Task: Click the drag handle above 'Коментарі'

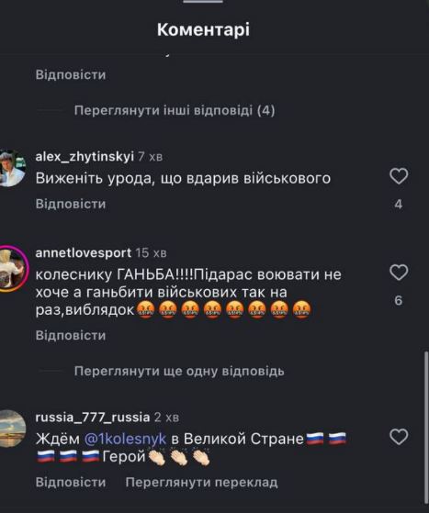Action: pos(203,1)
